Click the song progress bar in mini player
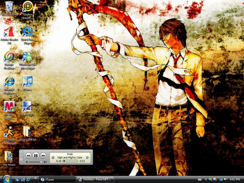 (x=70, y=161)
